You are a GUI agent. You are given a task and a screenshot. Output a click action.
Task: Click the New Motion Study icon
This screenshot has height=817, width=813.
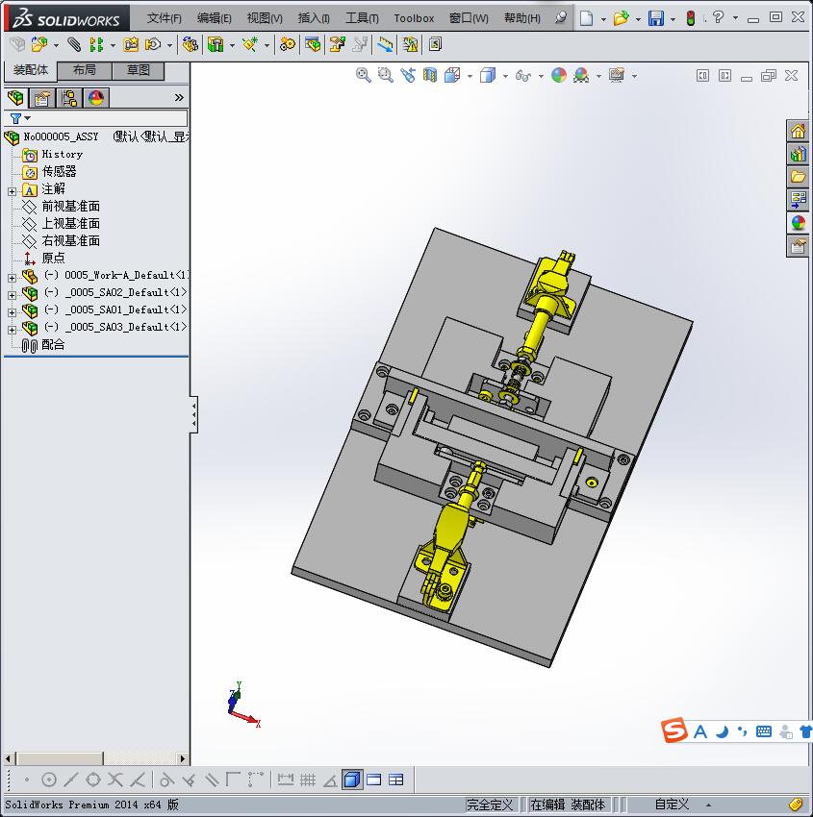click(x=287, y=45)
